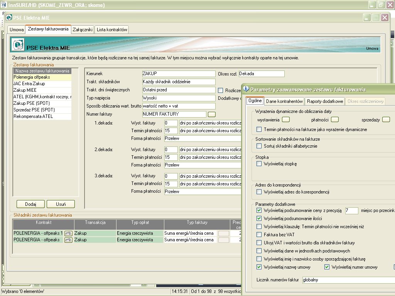The height and width of the screenshot is (296, 395).
Task: Click 1.dekada Termin płatności days field
Action: coord(171,131)
